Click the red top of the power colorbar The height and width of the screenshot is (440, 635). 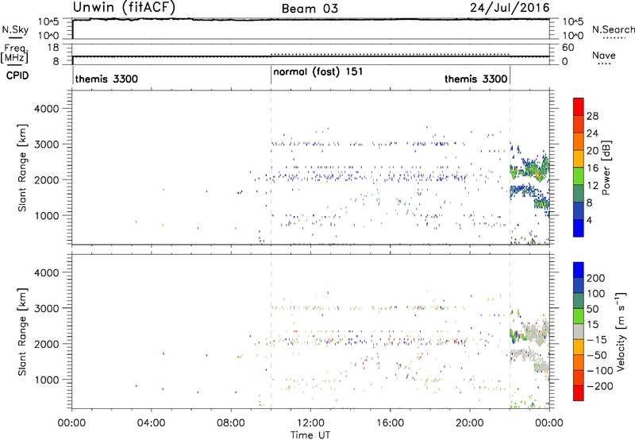point(579,106)
